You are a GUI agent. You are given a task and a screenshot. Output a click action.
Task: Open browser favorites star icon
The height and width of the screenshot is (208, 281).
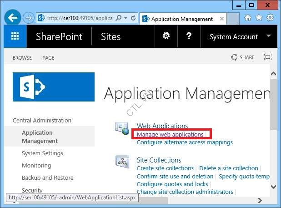click(x=259, y=18)
